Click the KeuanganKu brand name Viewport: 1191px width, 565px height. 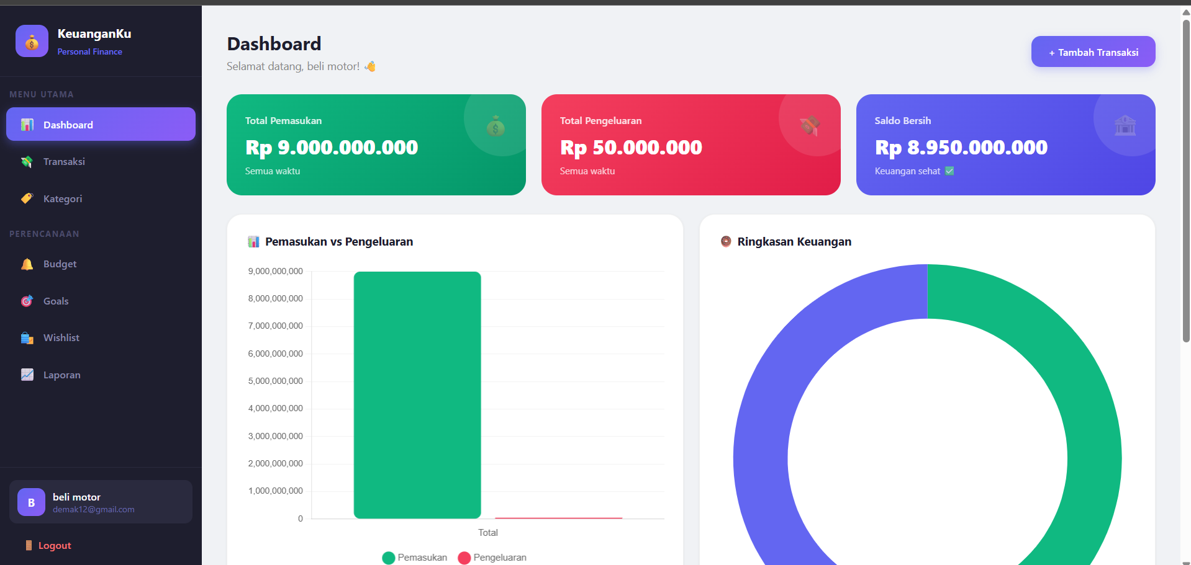click(x=94, y=33)
